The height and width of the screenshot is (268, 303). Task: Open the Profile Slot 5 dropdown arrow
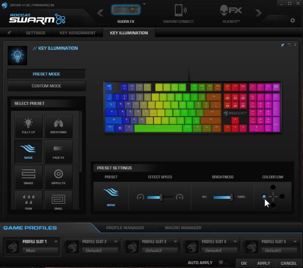(295, 242)
